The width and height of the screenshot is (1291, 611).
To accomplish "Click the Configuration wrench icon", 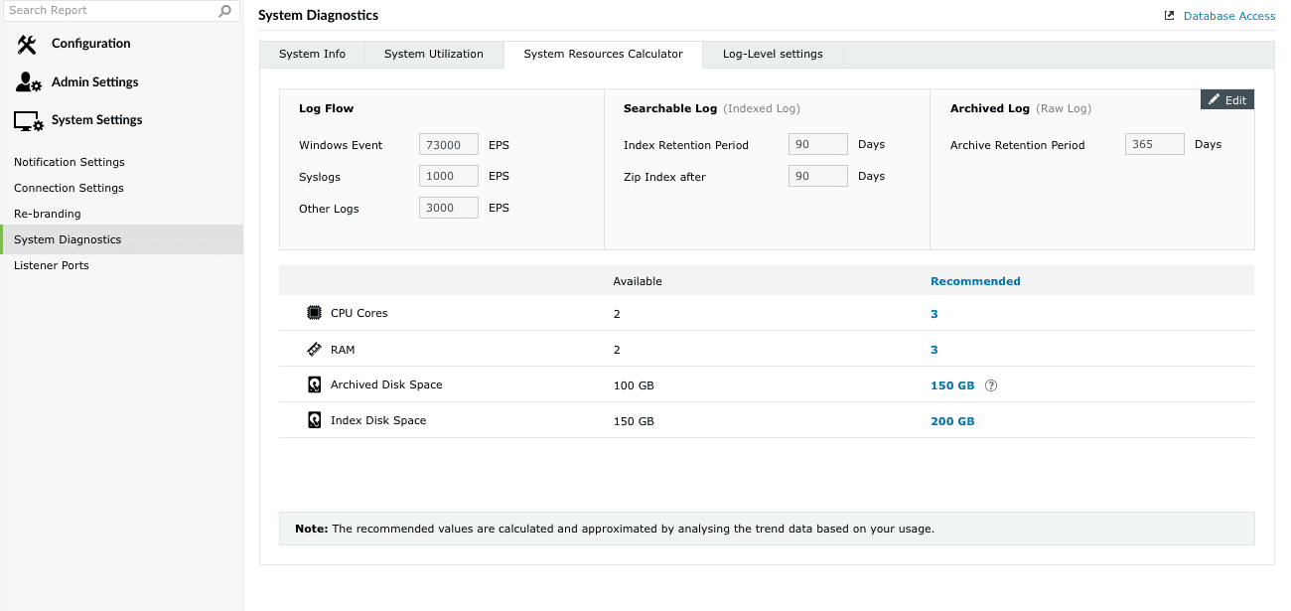I will coord(27,44).
